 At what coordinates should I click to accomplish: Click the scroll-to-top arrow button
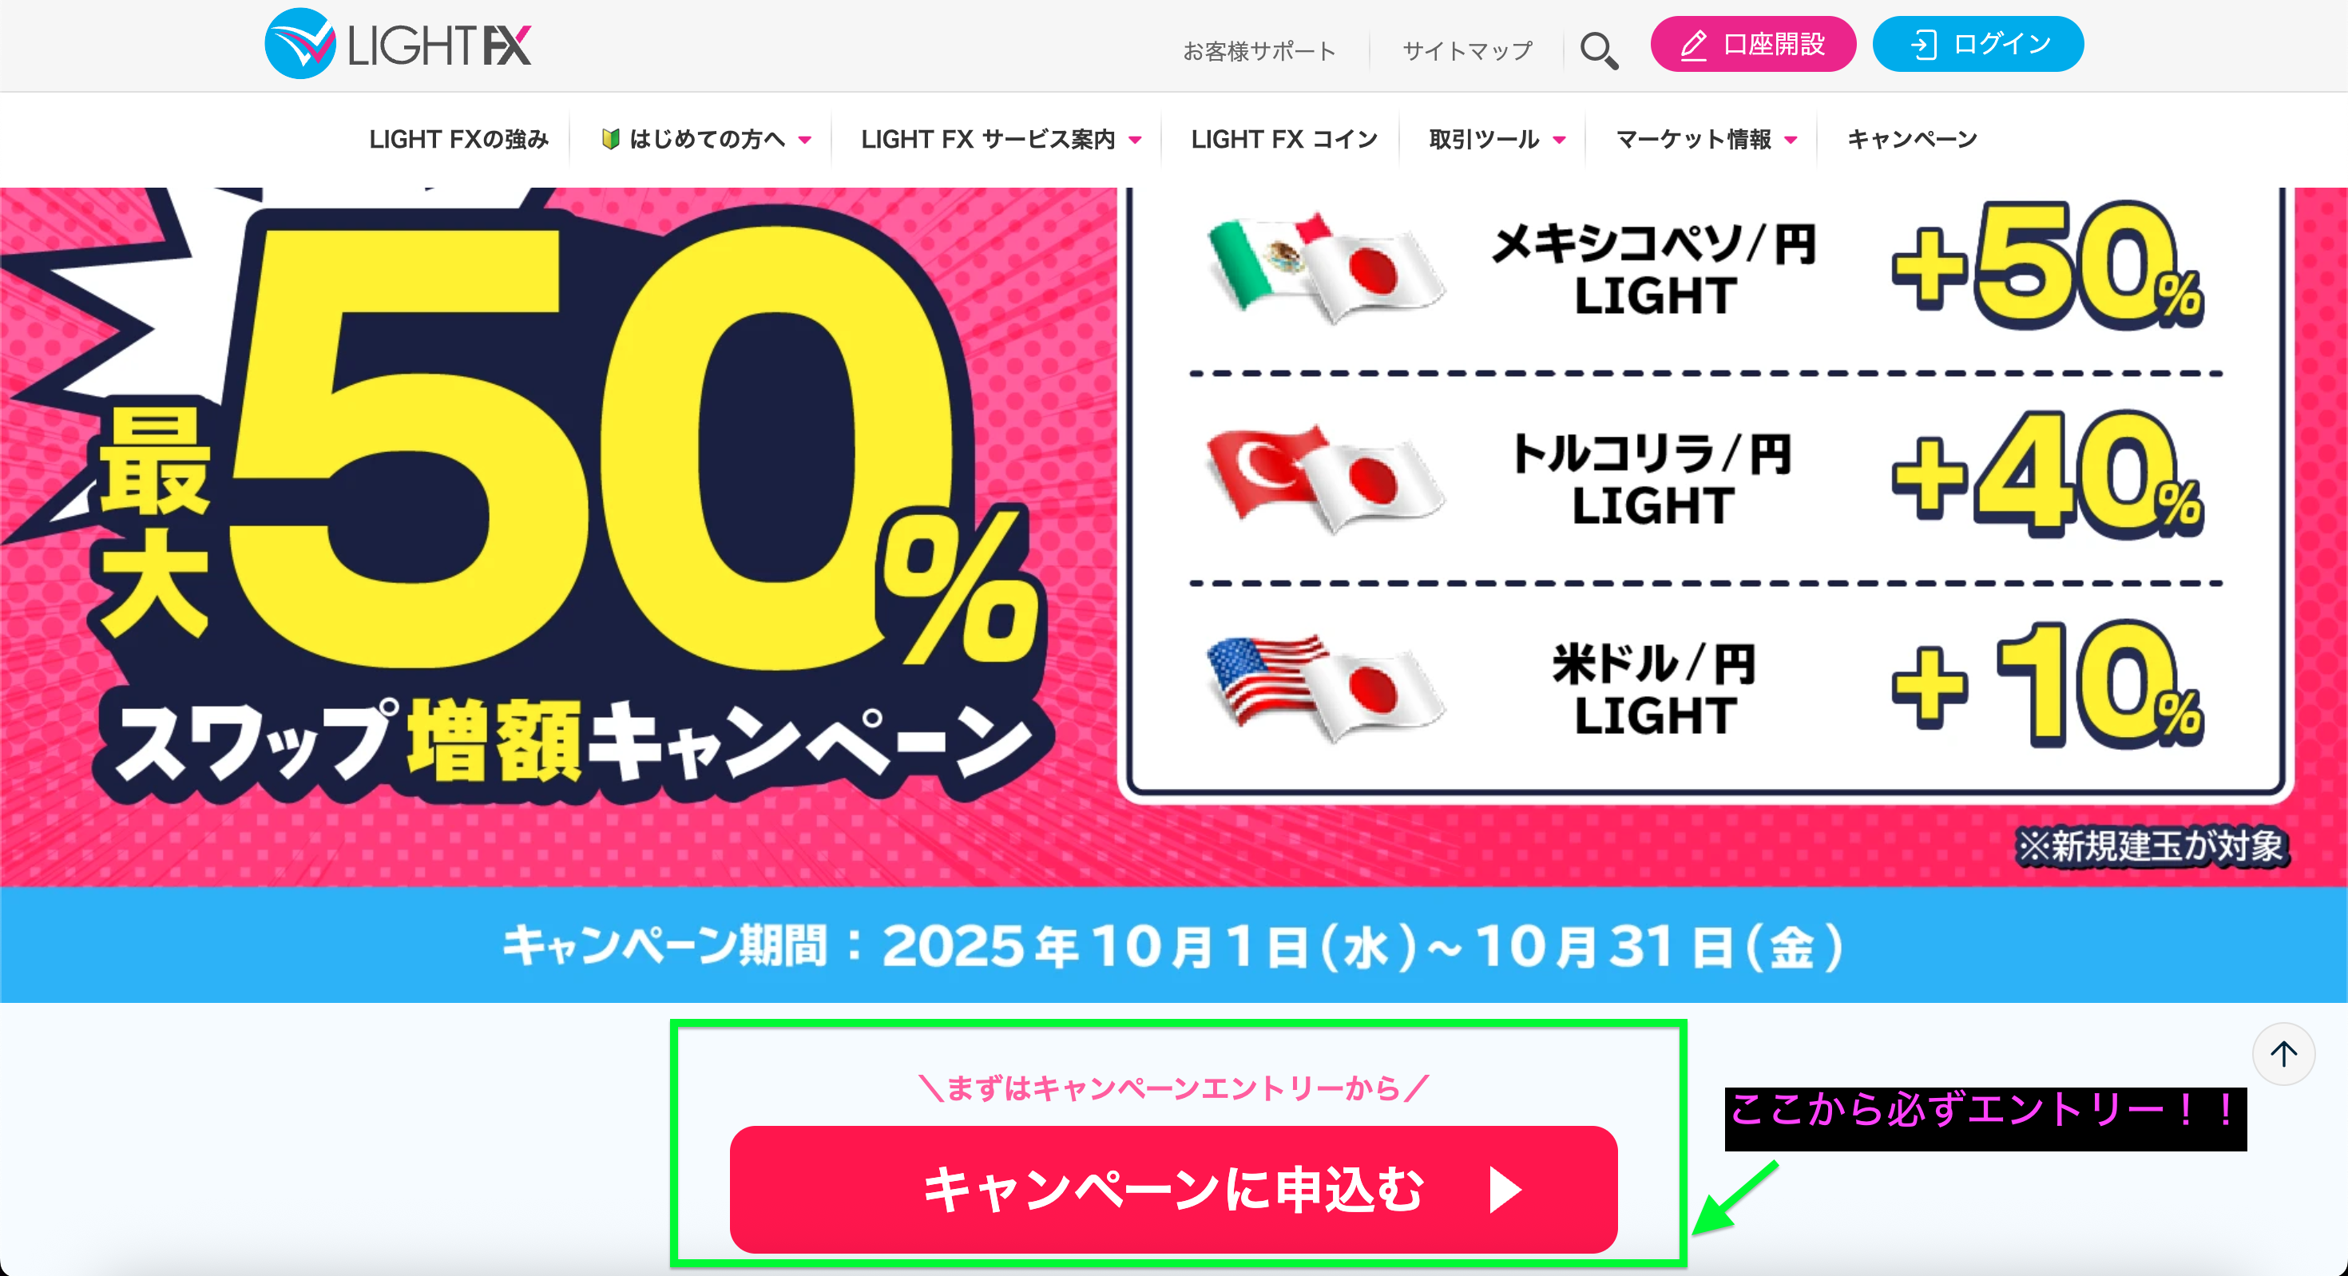click(x=2283, y=1055)
